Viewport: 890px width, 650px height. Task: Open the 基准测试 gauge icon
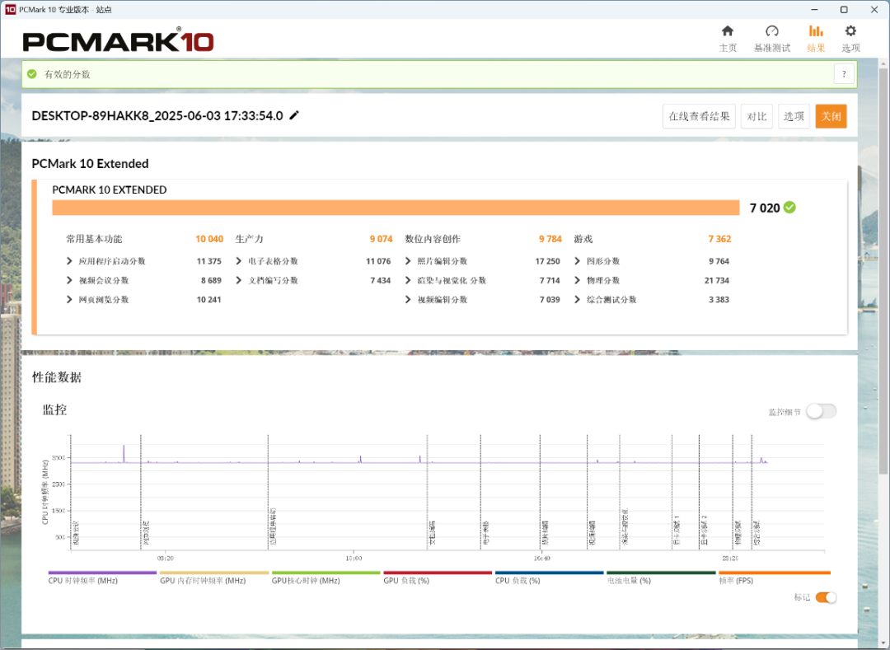(x=771, y=31)
